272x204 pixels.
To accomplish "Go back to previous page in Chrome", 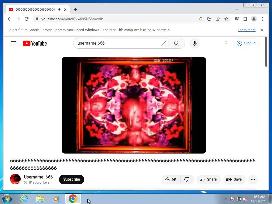I will [x=10, y=19].
